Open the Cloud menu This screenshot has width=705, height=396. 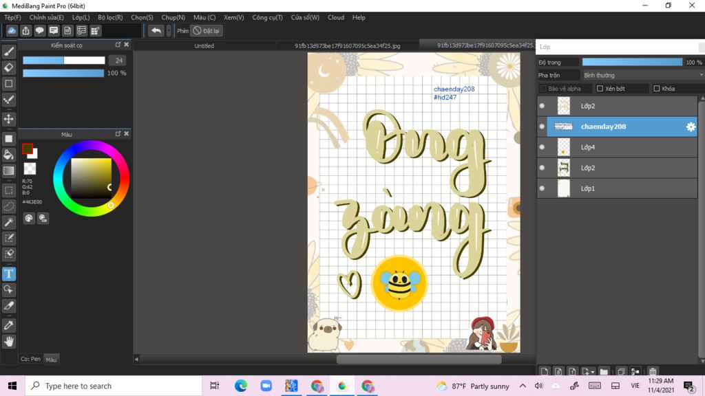(x=336, y=17)
